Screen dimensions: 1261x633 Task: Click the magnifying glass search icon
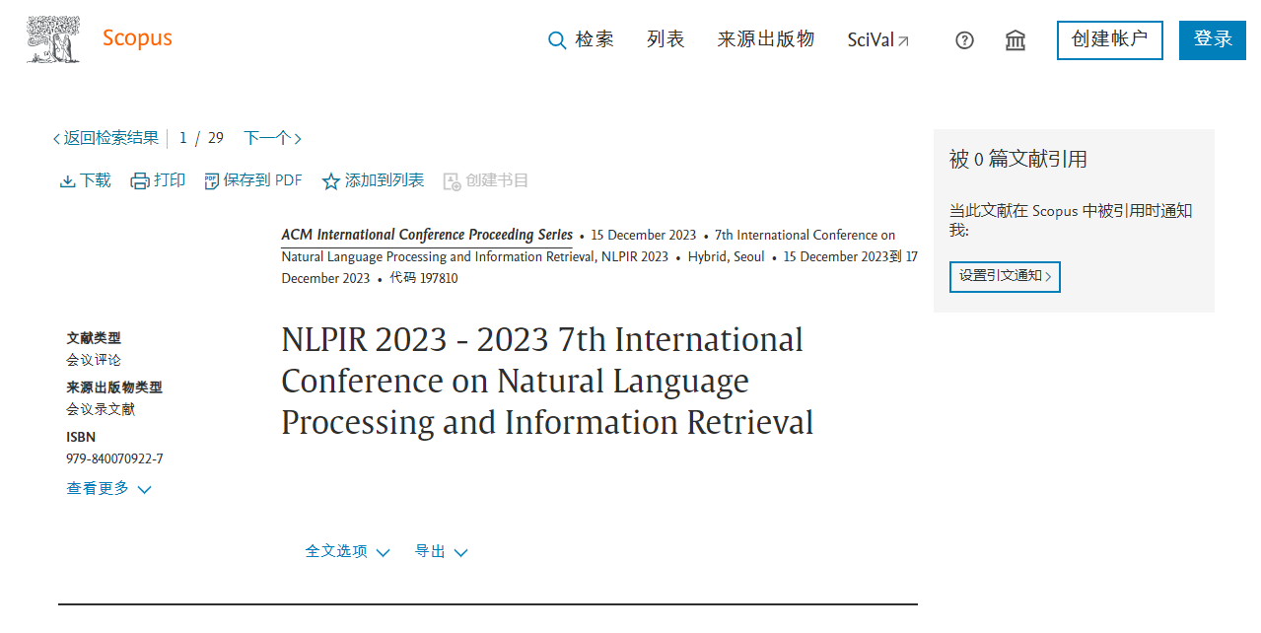pyautogui.click(x=557, y=40)
